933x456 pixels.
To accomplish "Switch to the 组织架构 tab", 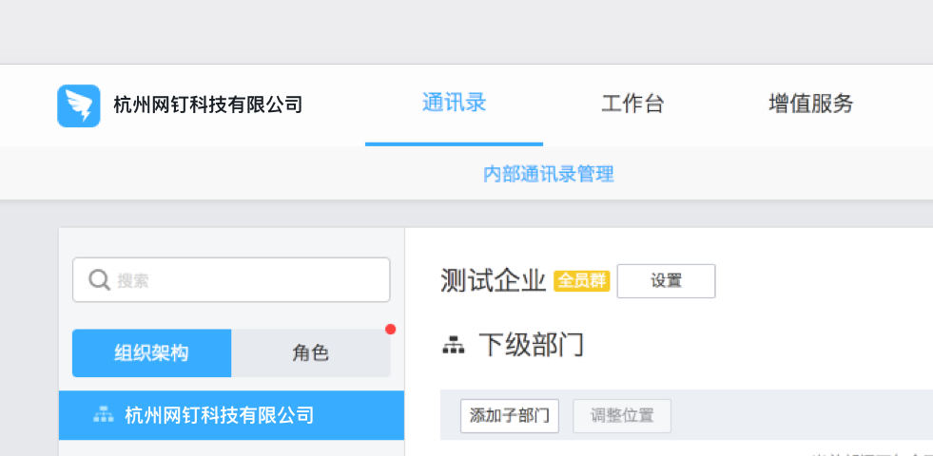I will click(152, 353).
